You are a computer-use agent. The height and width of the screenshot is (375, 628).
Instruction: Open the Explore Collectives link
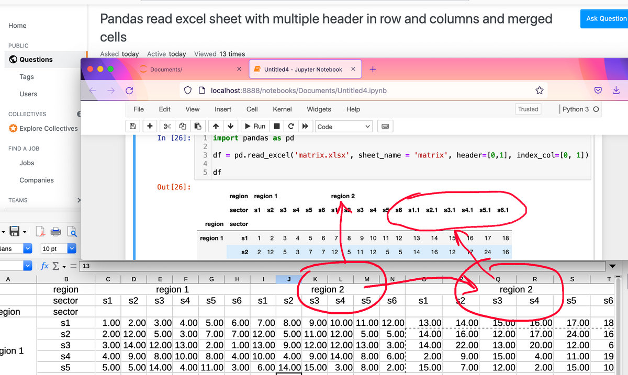coord(49,129)
